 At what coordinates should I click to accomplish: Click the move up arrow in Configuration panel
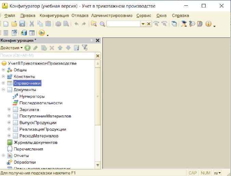pos(60,48)
